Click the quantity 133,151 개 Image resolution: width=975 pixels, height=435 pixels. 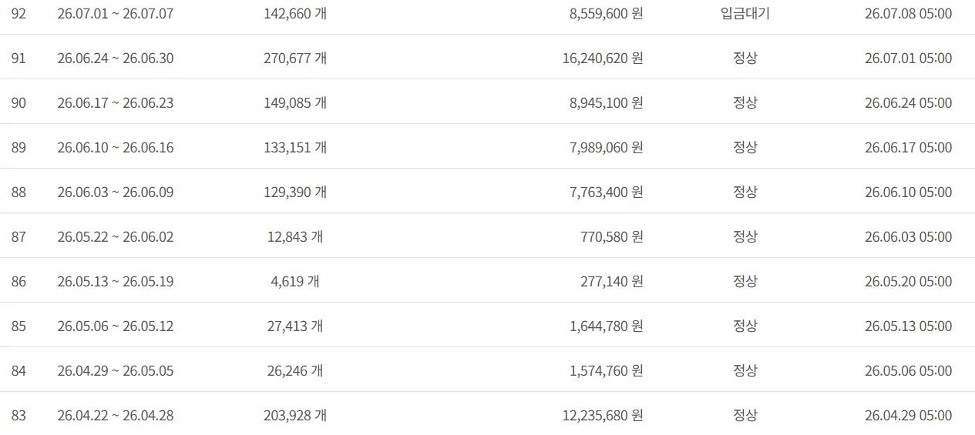tap(295, 147)
